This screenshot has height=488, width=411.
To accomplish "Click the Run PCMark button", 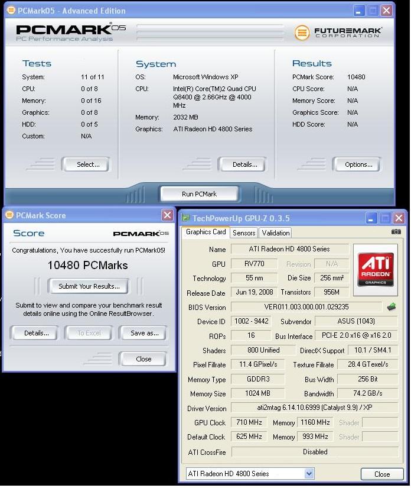I will (200, 194).
